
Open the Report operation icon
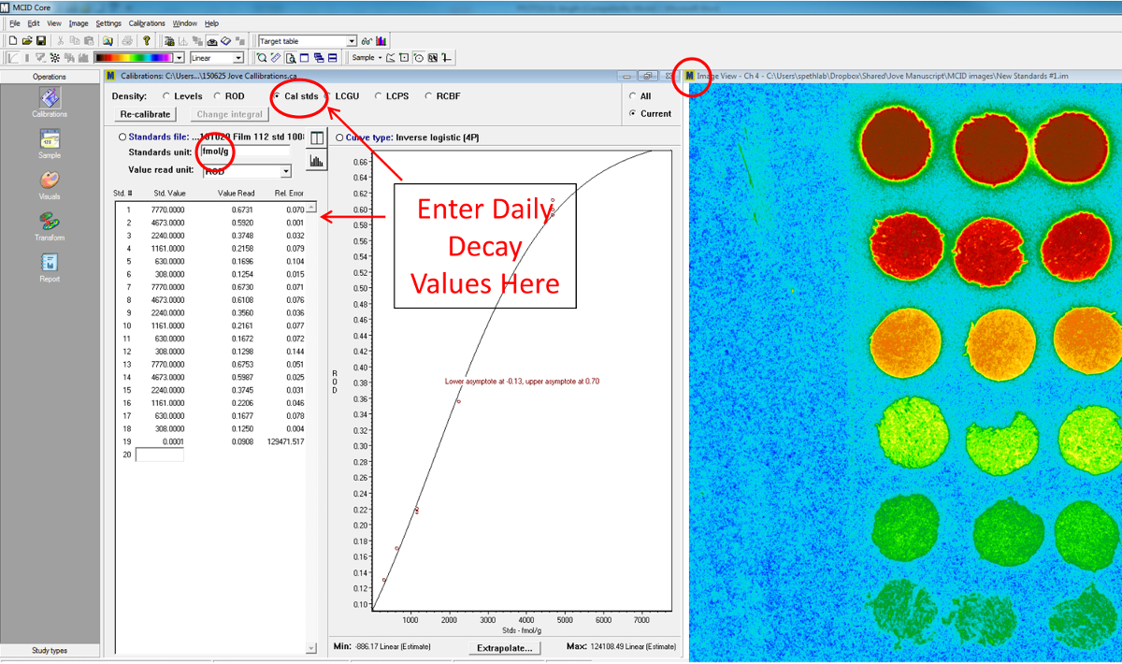coord(50,264)
